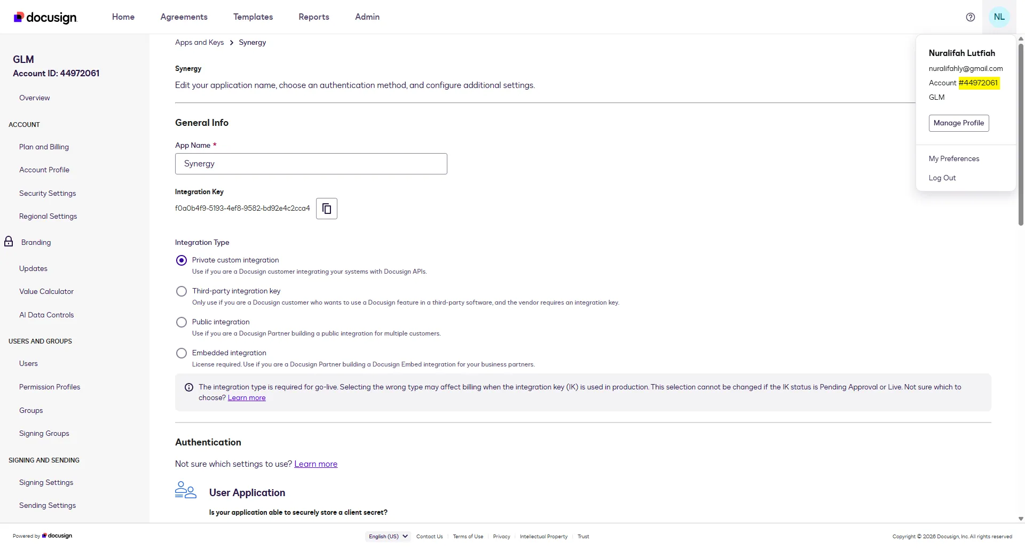The image size is (1025, 550).
Task: Open the Learn more link under Authentication
Action: (316, 464)
